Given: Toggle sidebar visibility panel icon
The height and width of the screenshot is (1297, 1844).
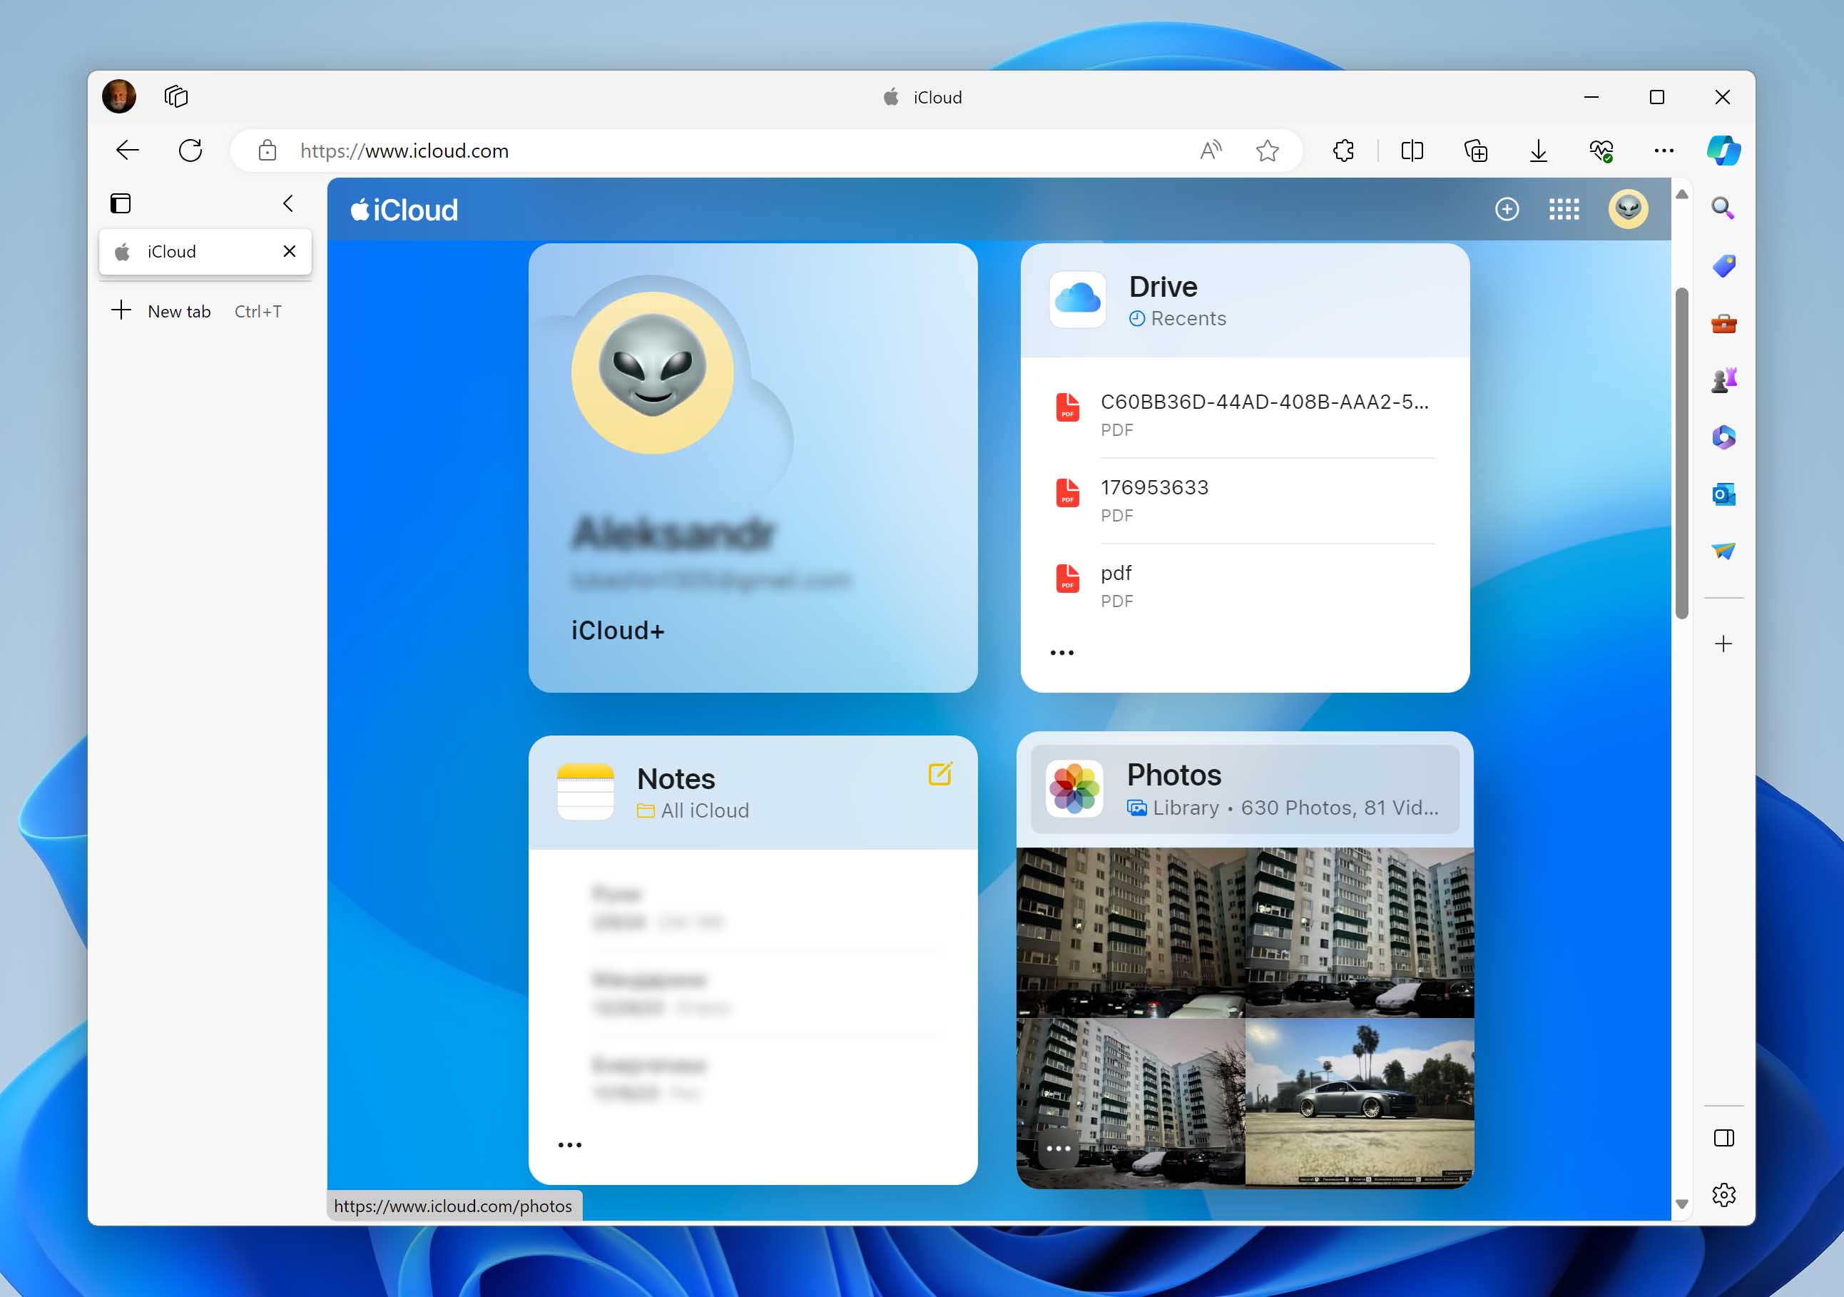Looking at the screenshot, I should pyautogui.click(x=1723, y=1137).
